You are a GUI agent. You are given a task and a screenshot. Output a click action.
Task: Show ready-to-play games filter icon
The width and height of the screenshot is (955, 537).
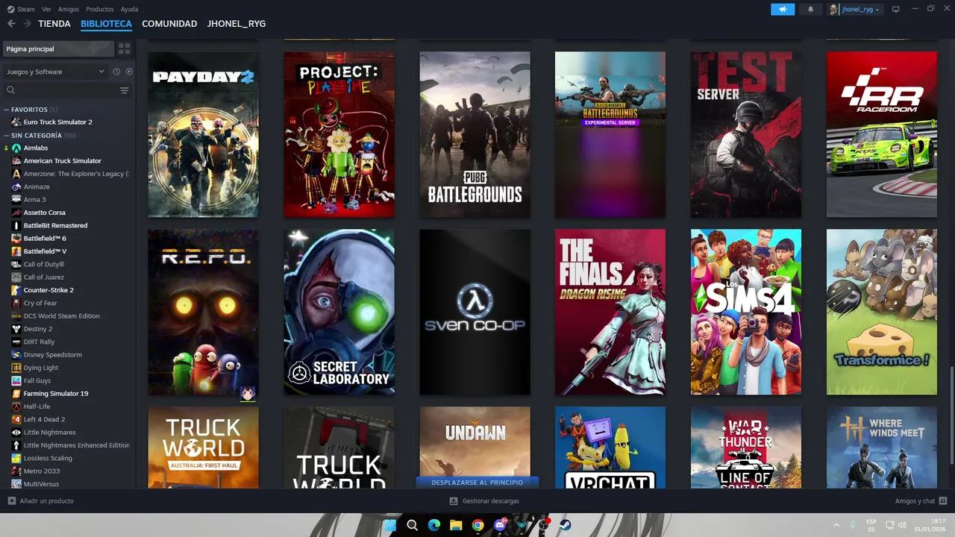[129, 72]
